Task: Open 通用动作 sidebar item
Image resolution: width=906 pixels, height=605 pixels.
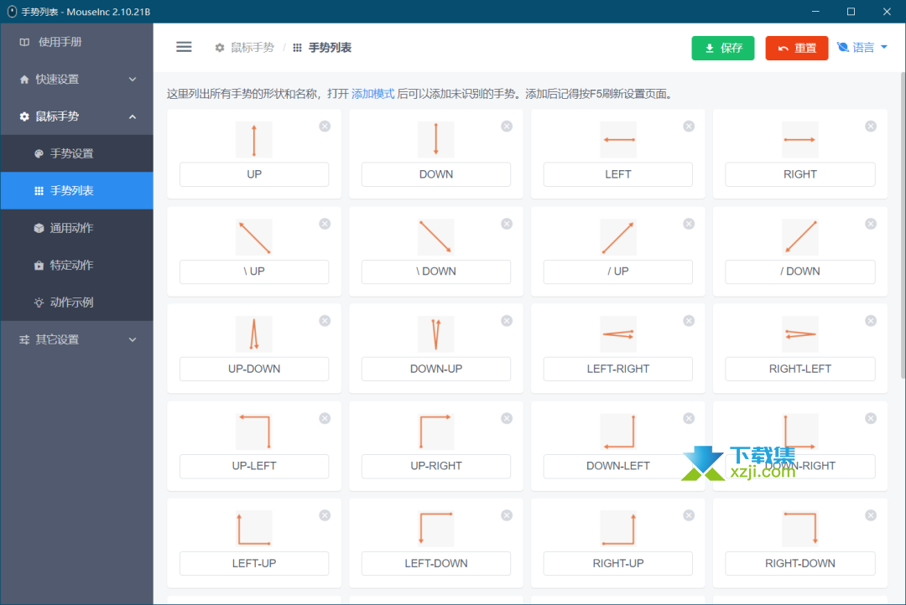Action: (77, 228)
